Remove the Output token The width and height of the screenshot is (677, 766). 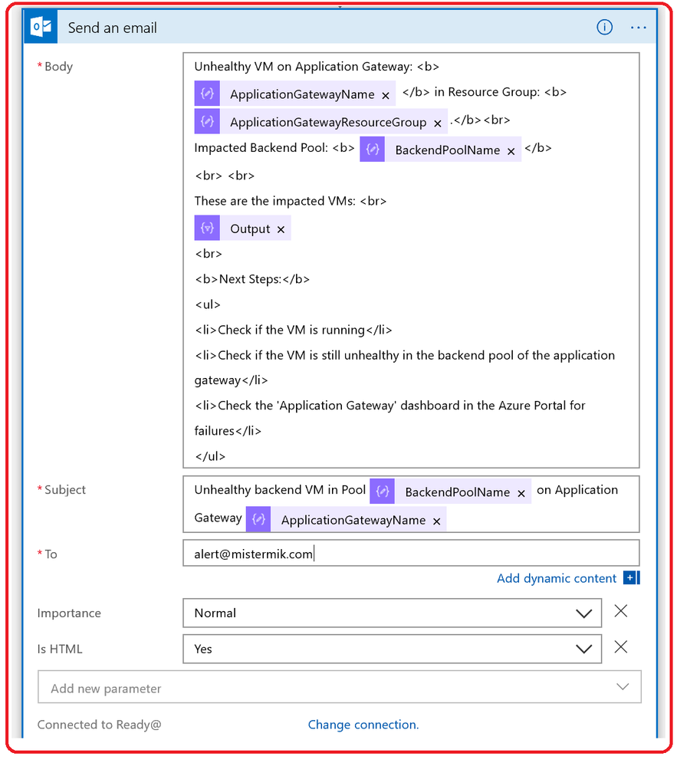click(x=281, y=229)
